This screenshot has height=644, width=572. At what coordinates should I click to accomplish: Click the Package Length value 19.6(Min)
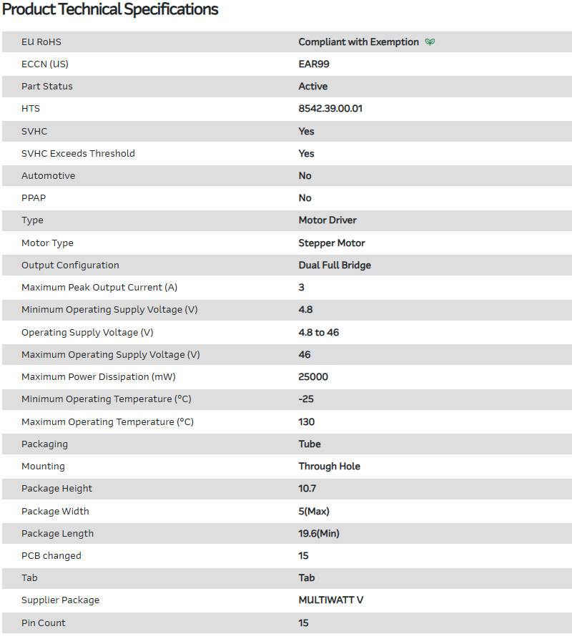coord(319,534)
